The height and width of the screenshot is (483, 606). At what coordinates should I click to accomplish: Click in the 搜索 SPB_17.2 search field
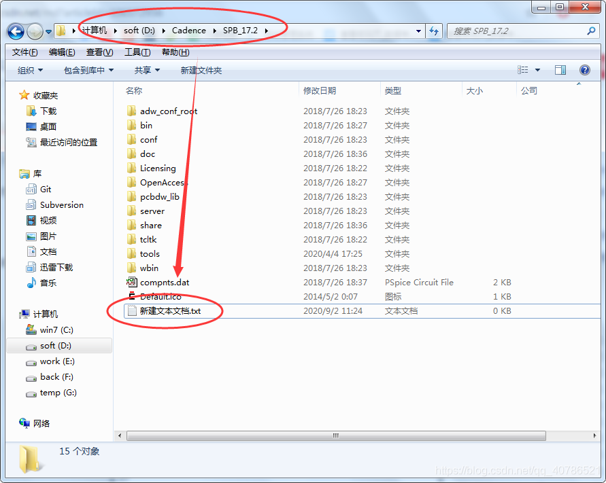518,31
